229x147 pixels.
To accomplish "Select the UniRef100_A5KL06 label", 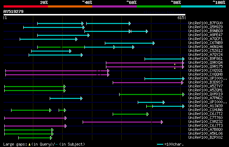I will point(205,134).
